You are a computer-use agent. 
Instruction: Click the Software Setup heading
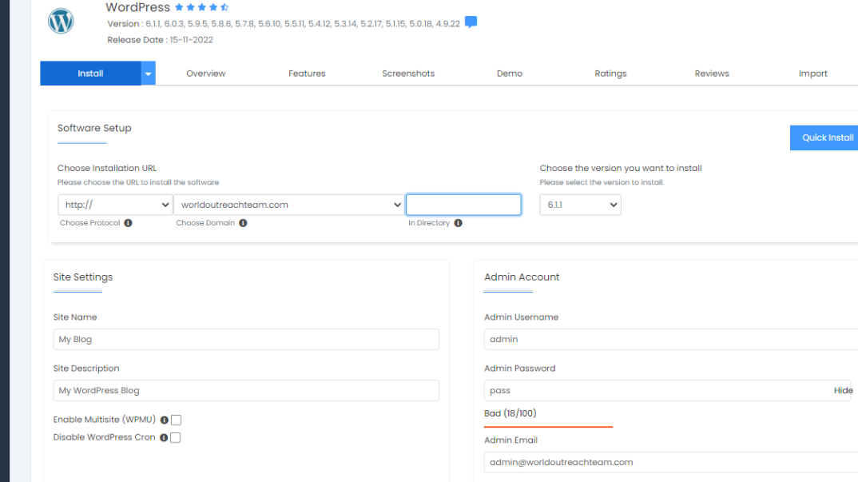point(94,128)
